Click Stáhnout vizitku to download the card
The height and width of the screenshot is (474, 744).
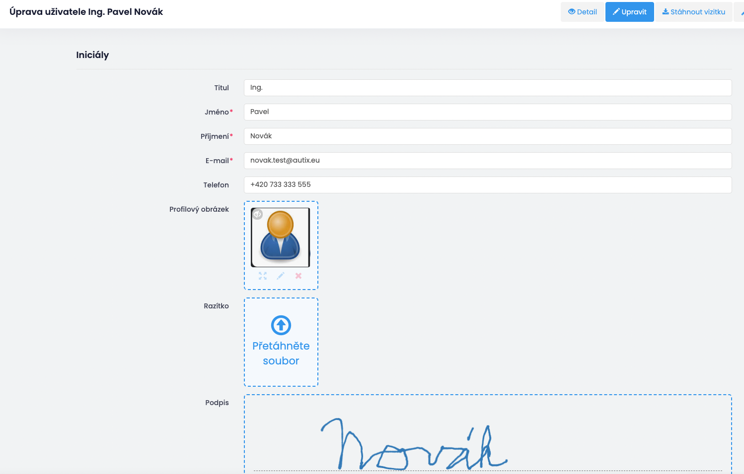click(x=694, y=12)
